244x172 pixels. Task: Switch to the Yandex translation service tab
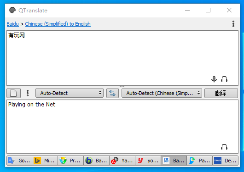click(x=122, y=161)
